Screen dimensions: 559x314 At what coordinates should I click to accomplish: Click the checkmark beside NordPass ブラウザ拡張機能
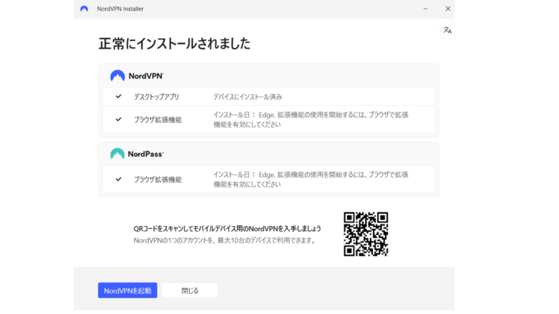118,179
